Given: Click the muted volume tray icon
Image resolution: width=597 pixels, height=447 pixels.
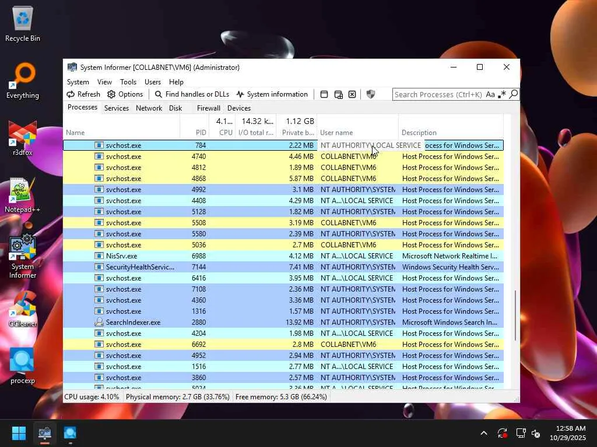Looking at the screenshot, I should pos(536,433).
